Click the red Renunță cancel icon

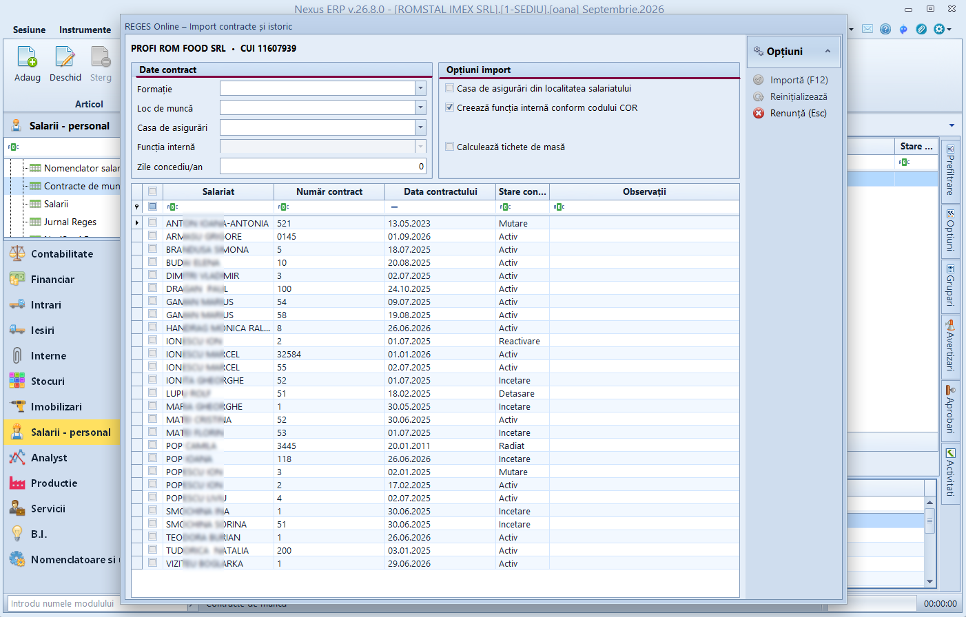tap(759, 113)
